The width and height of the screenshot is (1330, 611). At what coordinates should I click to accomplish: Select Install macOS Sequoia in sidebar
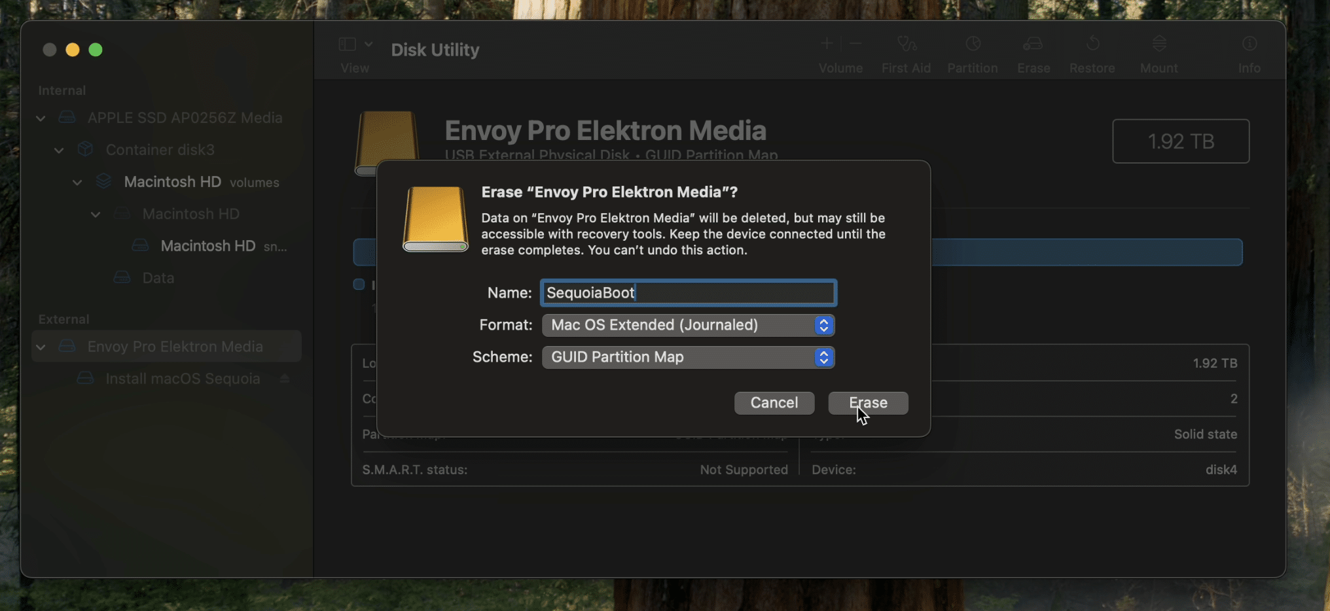[183, 379]
